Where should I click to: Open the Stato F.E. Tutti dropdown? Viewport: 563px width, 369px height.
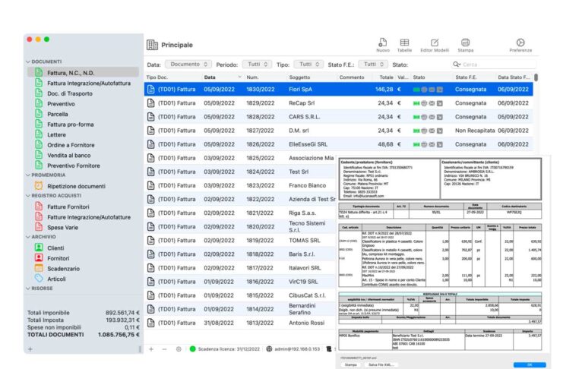pyautogui.click(x=373, y=65)
